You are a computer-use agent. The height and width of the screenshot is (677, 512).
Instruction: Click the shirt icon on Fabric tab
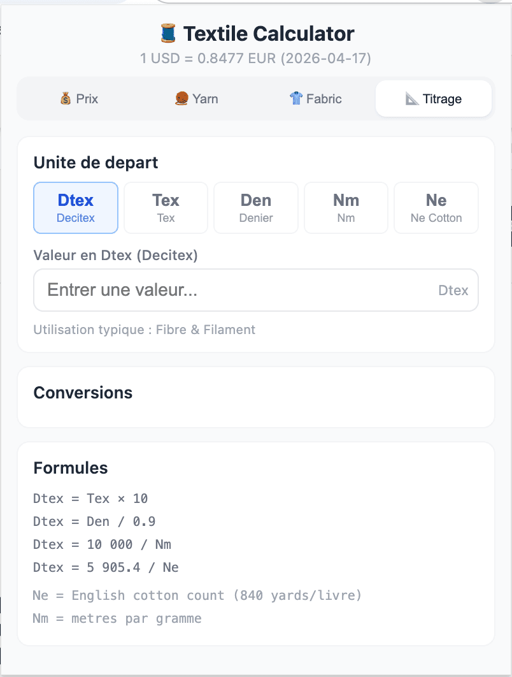[x=296, y=98]
